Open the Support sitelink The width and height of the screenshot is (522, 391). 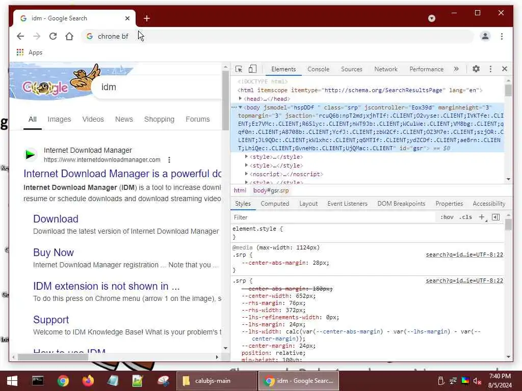point(51,320)
